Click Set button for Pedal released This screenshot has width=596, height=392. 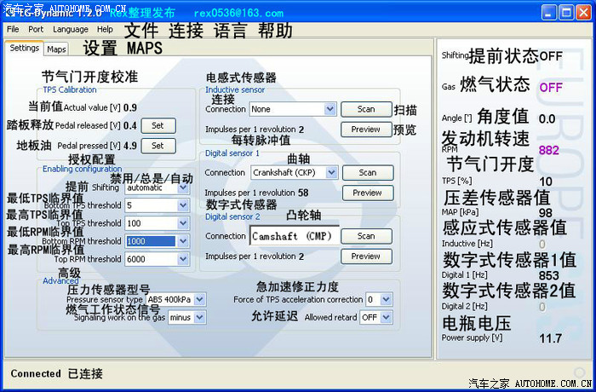(158, 125)
